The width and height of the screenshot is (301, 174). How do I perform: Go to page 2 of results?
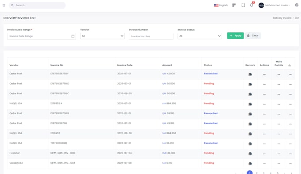(257, 173)
